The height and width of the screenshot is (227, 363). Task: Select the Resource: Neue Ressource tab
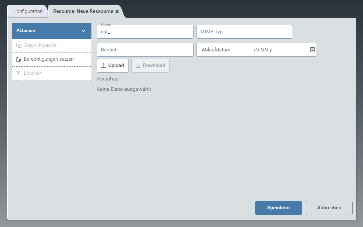click(x=83, y=11)
